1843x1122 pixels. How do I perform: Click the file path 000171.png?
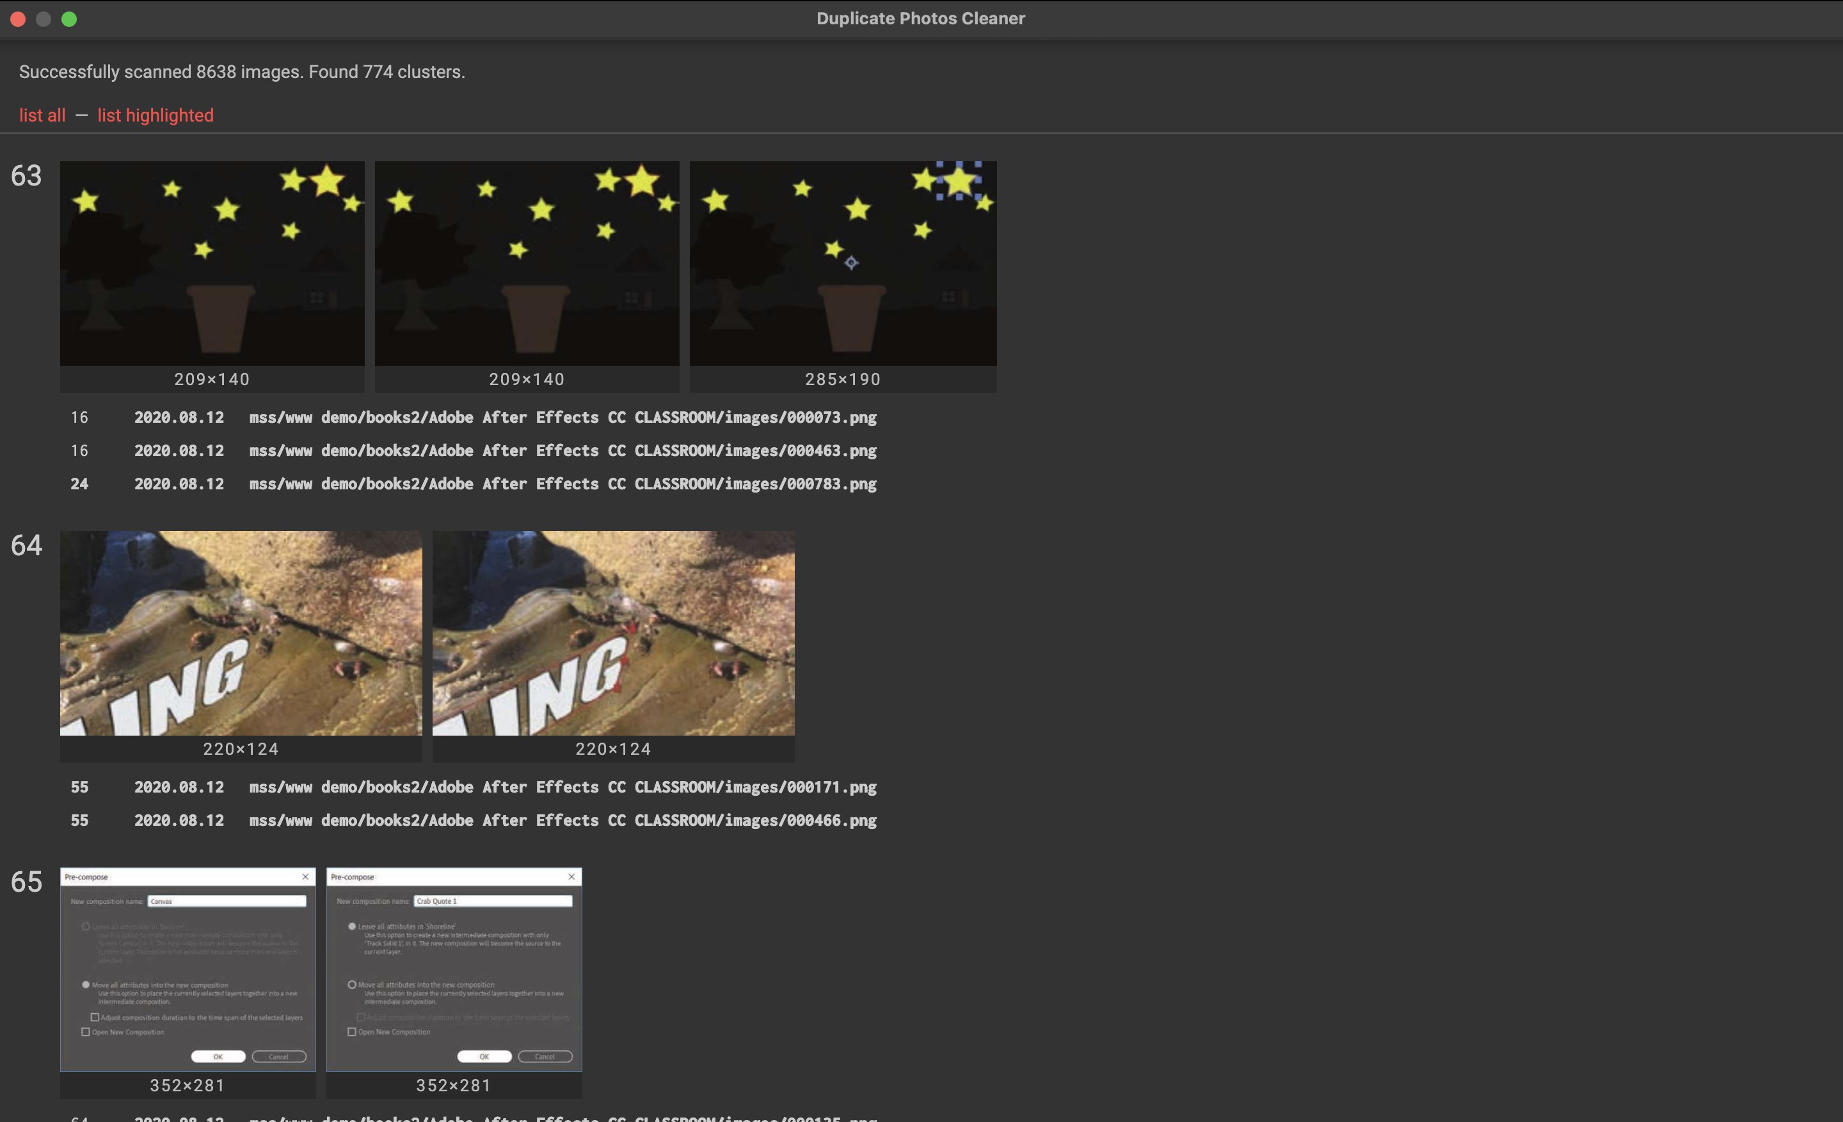point(563,786)
